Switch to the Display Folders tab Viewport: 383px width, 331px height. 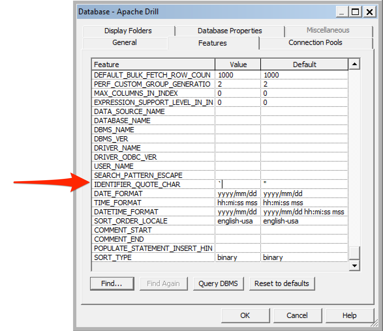coord(129,31)
